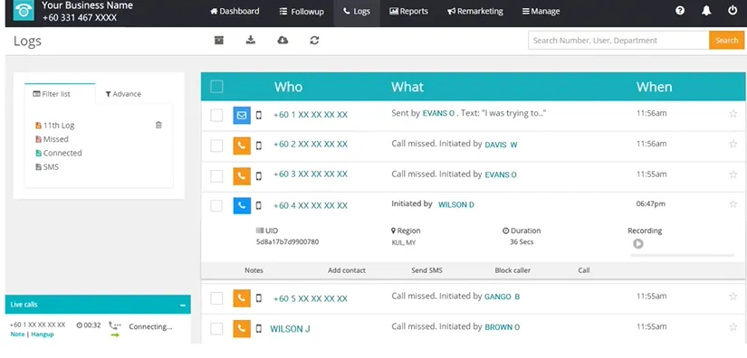Screen dimensions: 747x358
Task: Open user GANGO B link
Action: click(x=503, y=297)
